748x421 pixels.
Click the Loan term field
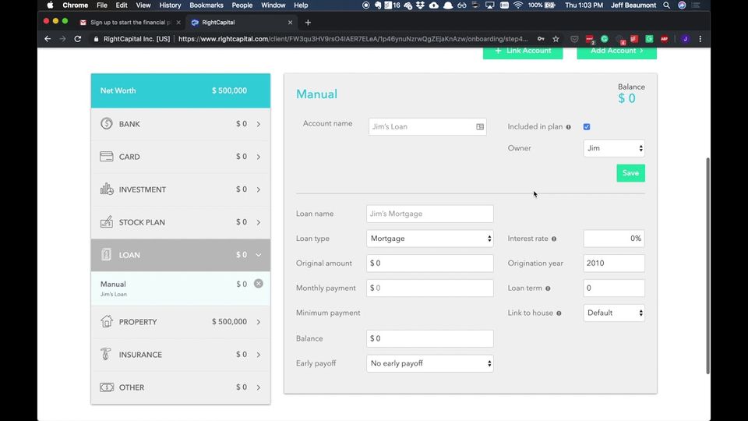(x=614, y=288)
